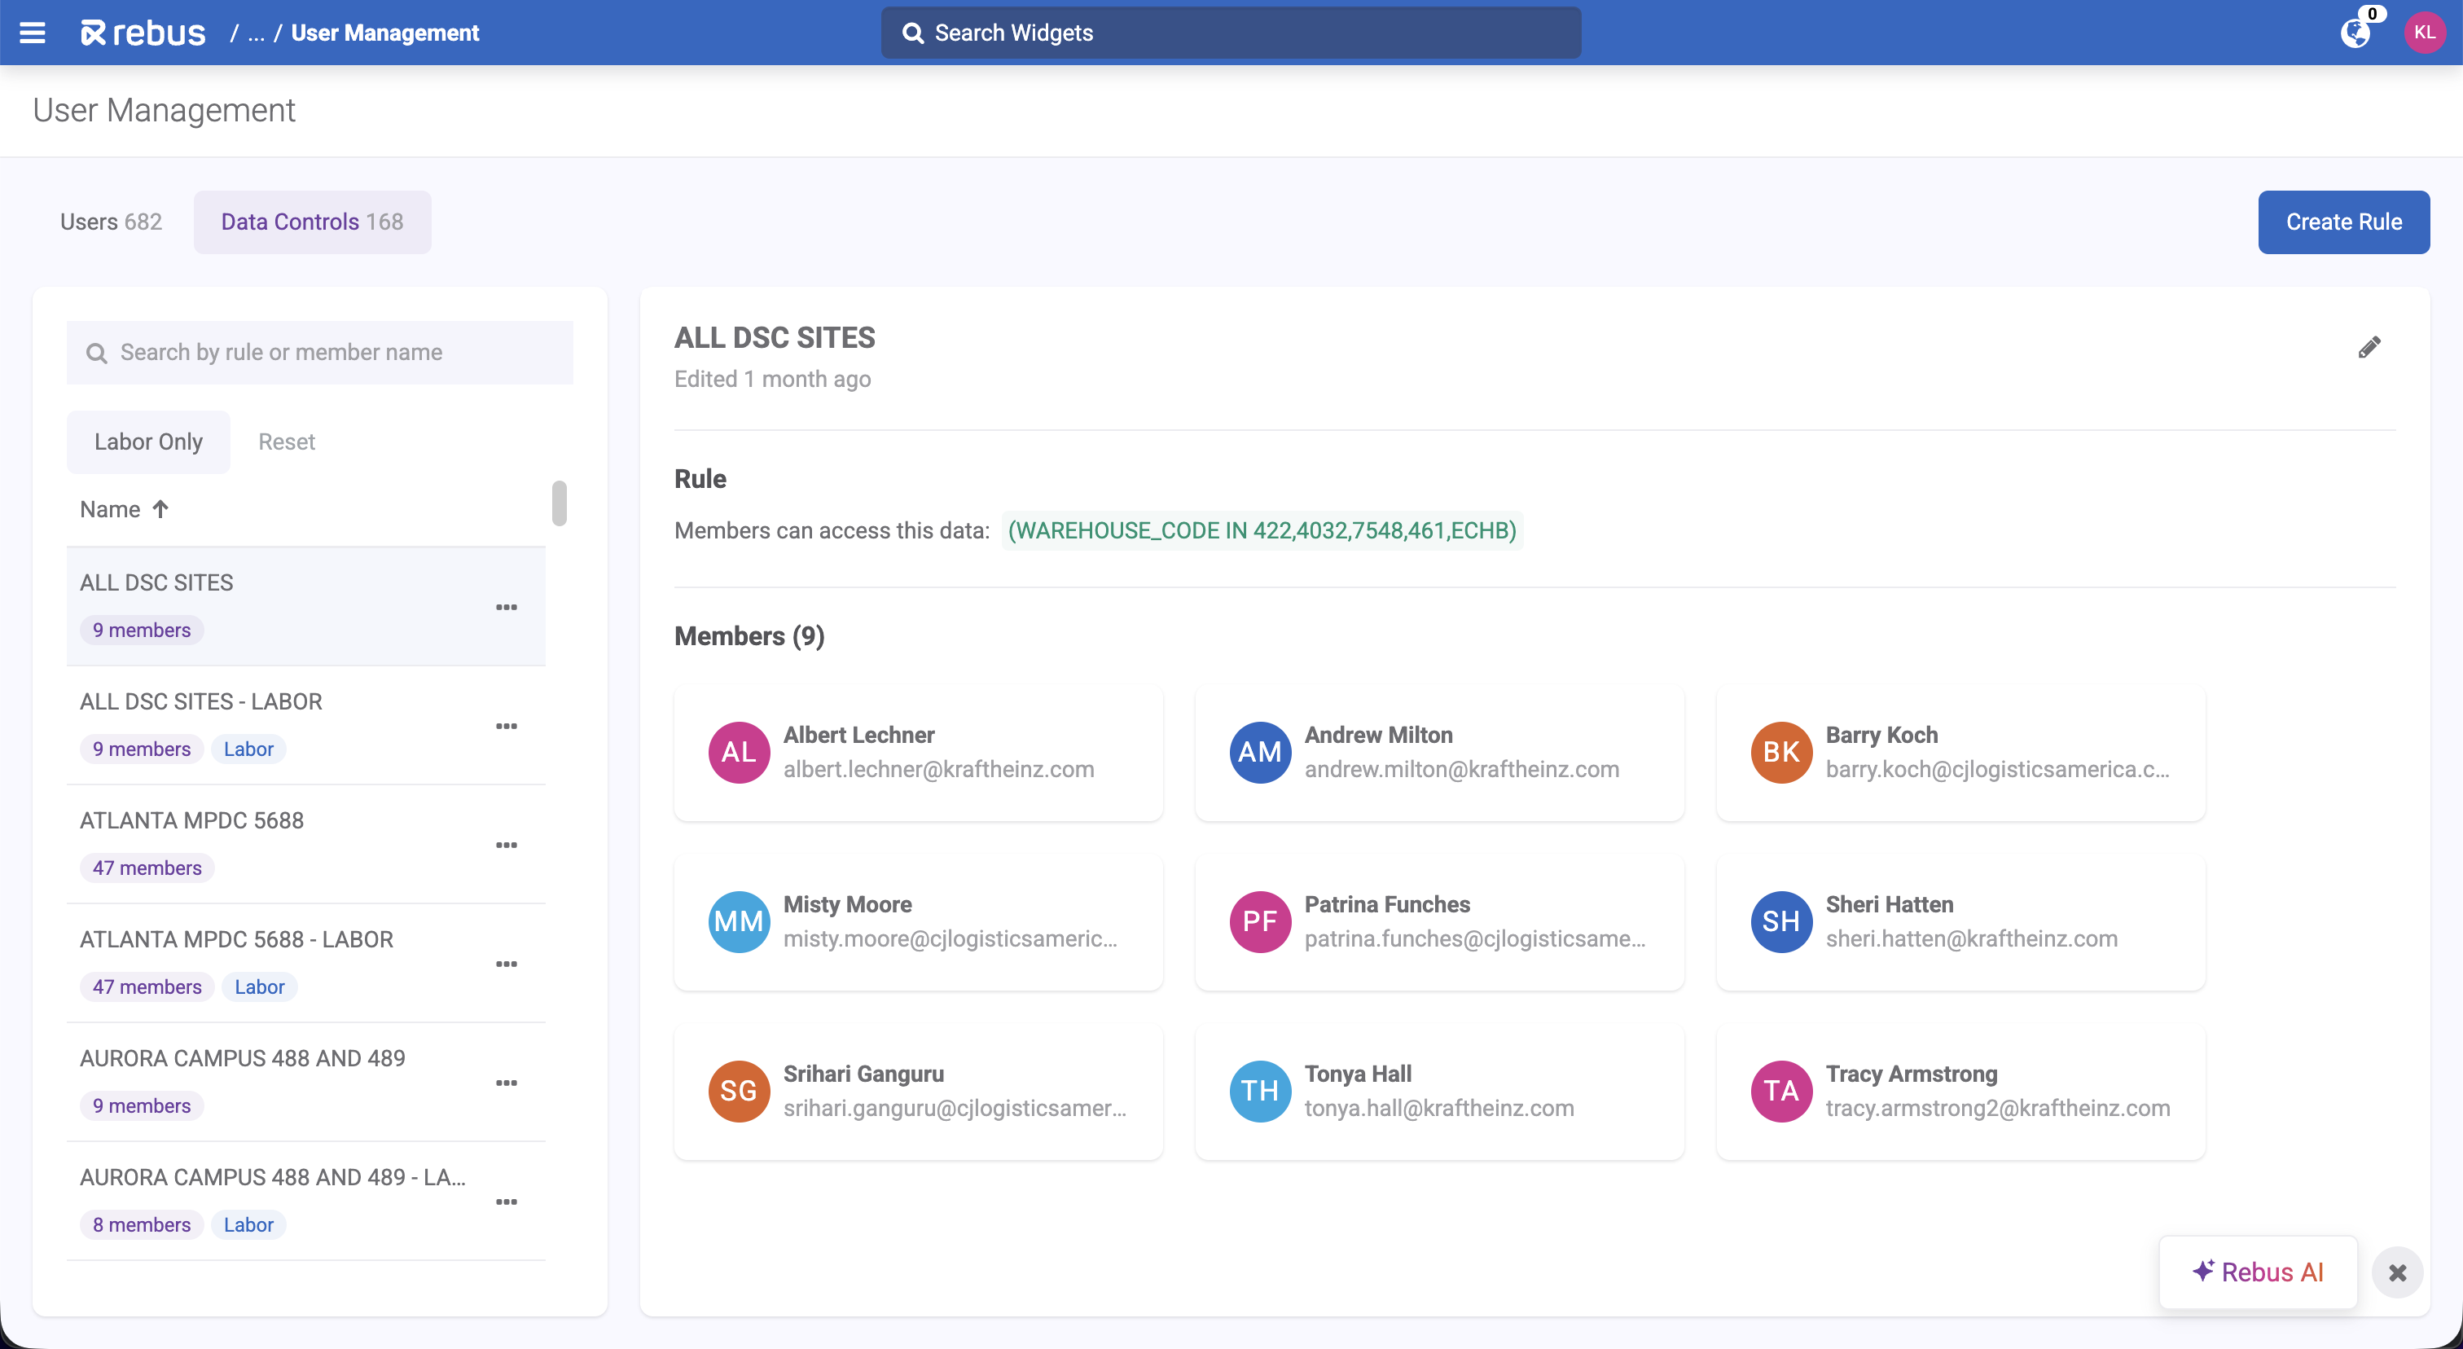
Task: Click the Members (9) heading
Action: [749, 635]
